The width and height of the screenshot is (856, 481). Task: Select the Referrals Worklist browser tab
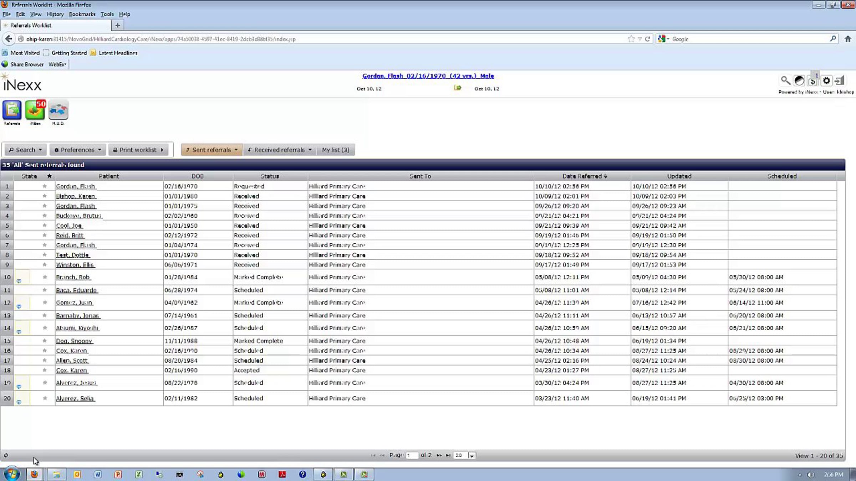click(56, 25)
